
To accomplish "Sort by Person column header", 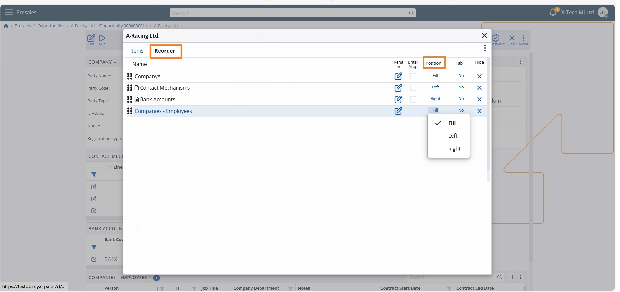I will pyautogui.click(x=112, y=288).
